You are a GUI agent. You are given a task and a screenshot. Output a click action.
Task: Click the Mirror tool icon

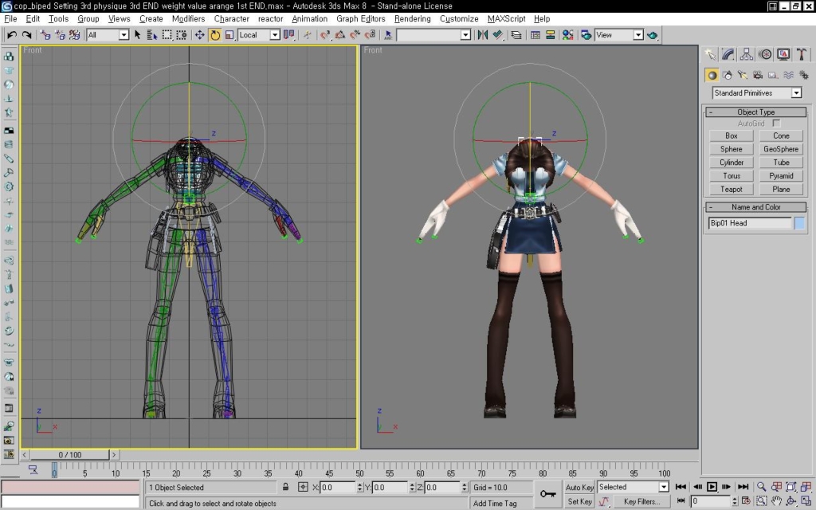tap(482, 35)
